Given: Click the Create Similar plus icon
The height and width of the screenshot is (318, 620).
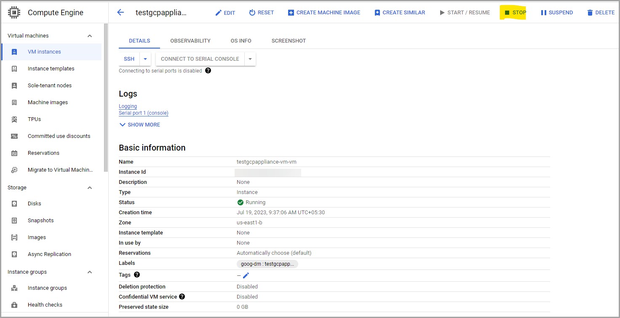Looking at the screenshot, I should pyautogui.click(x=377, y=13).
